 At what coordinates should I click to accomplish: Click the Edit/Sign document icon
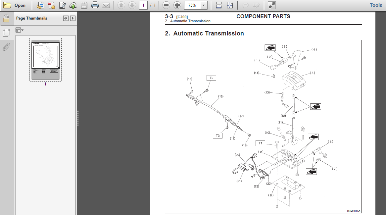pyautogui.click(x=63, y=5)
